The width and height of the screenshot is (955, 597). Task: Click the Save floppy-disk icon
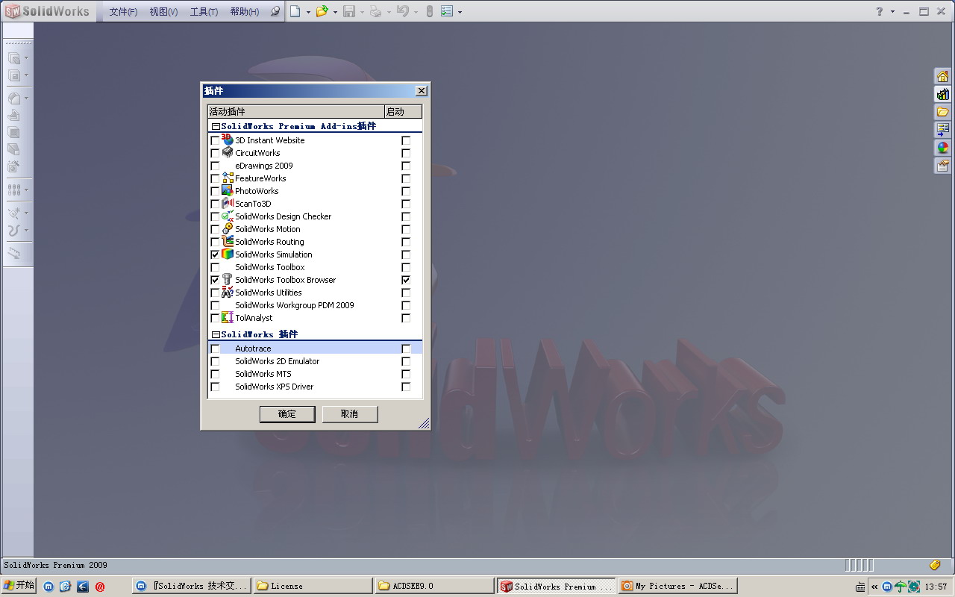coord(348,11)
